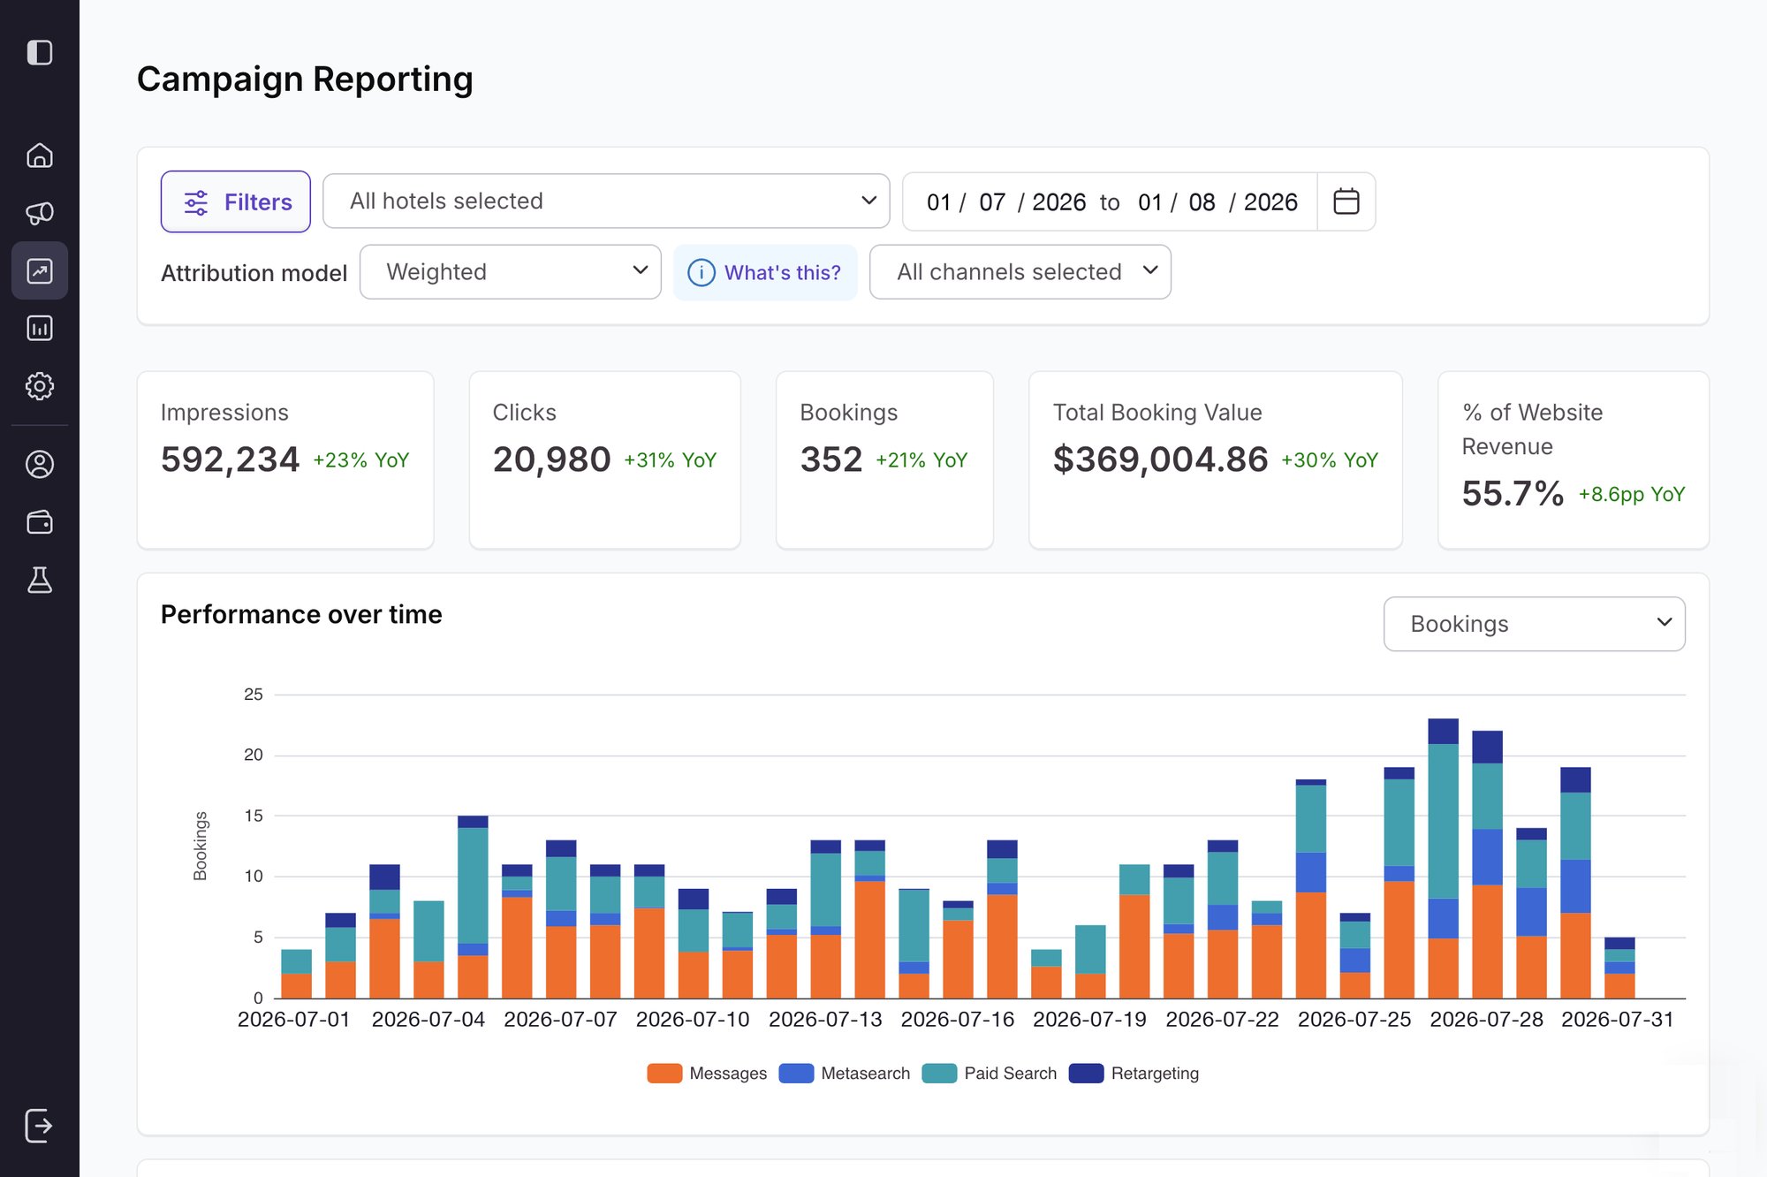Click the +23% YoY impressions change
1767x1177 pixels.
360,460
